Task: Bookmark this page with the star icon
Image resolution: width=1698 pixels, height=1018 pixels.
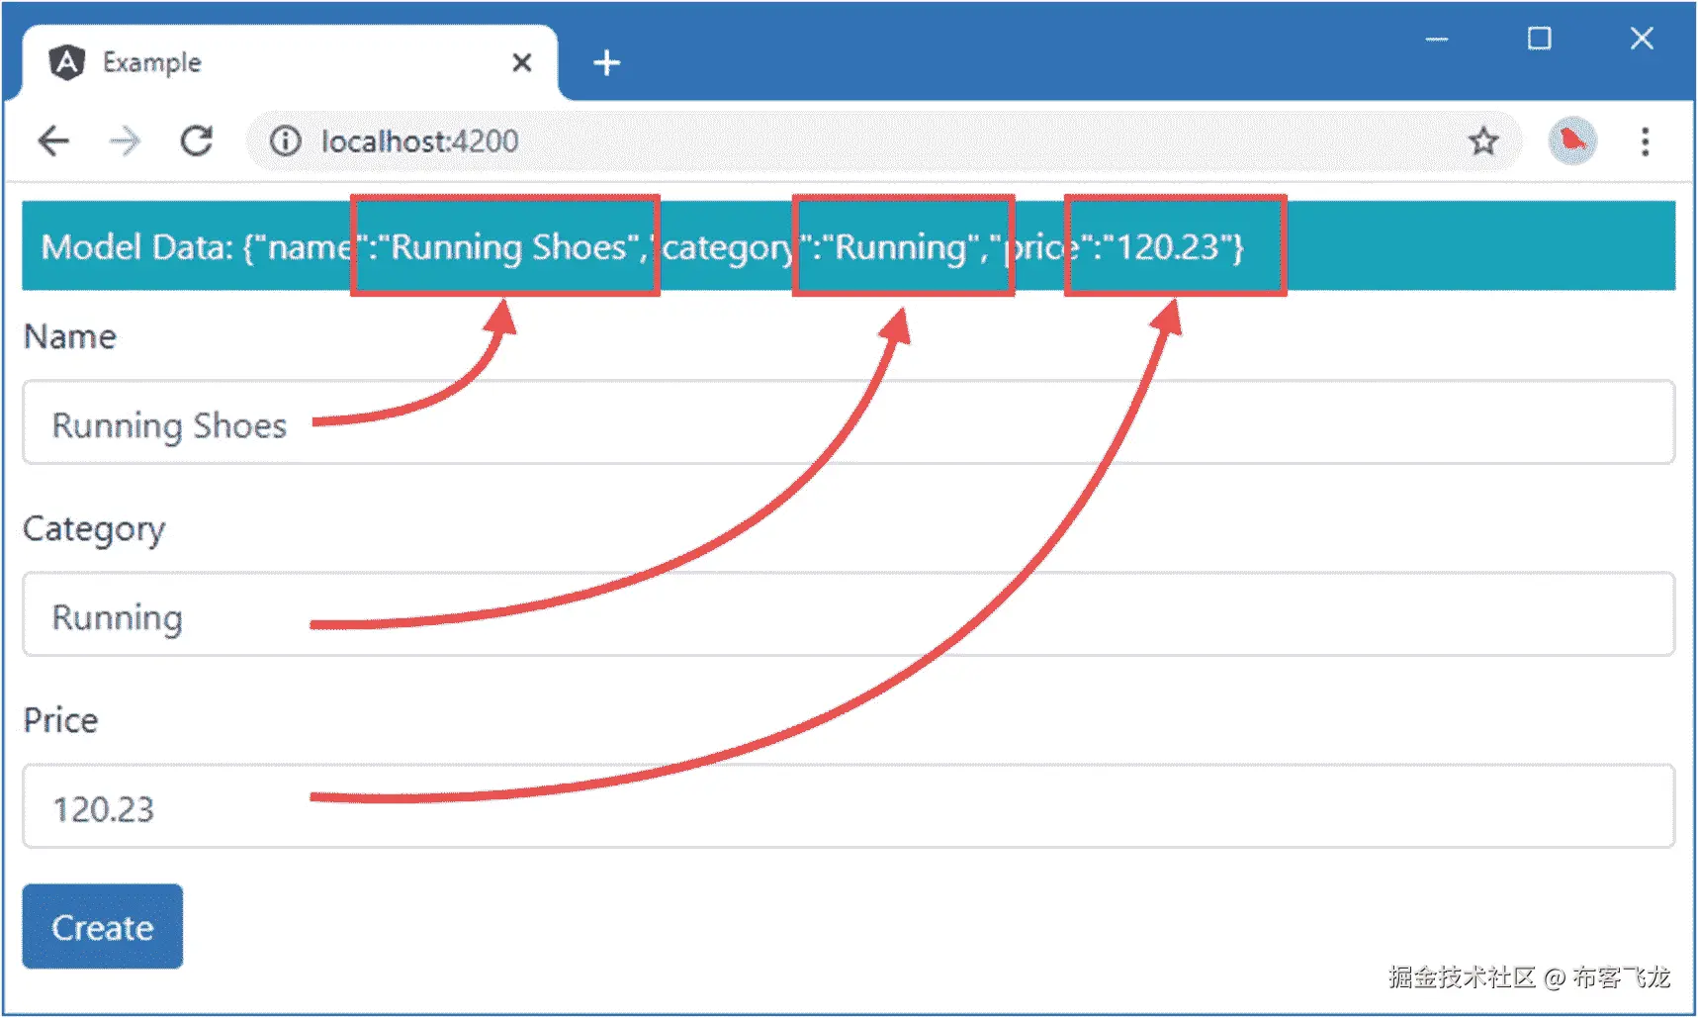Action: (1482, 141)
